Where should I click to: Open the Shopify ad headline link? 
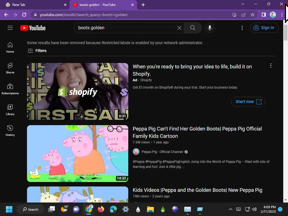[192, 70]
